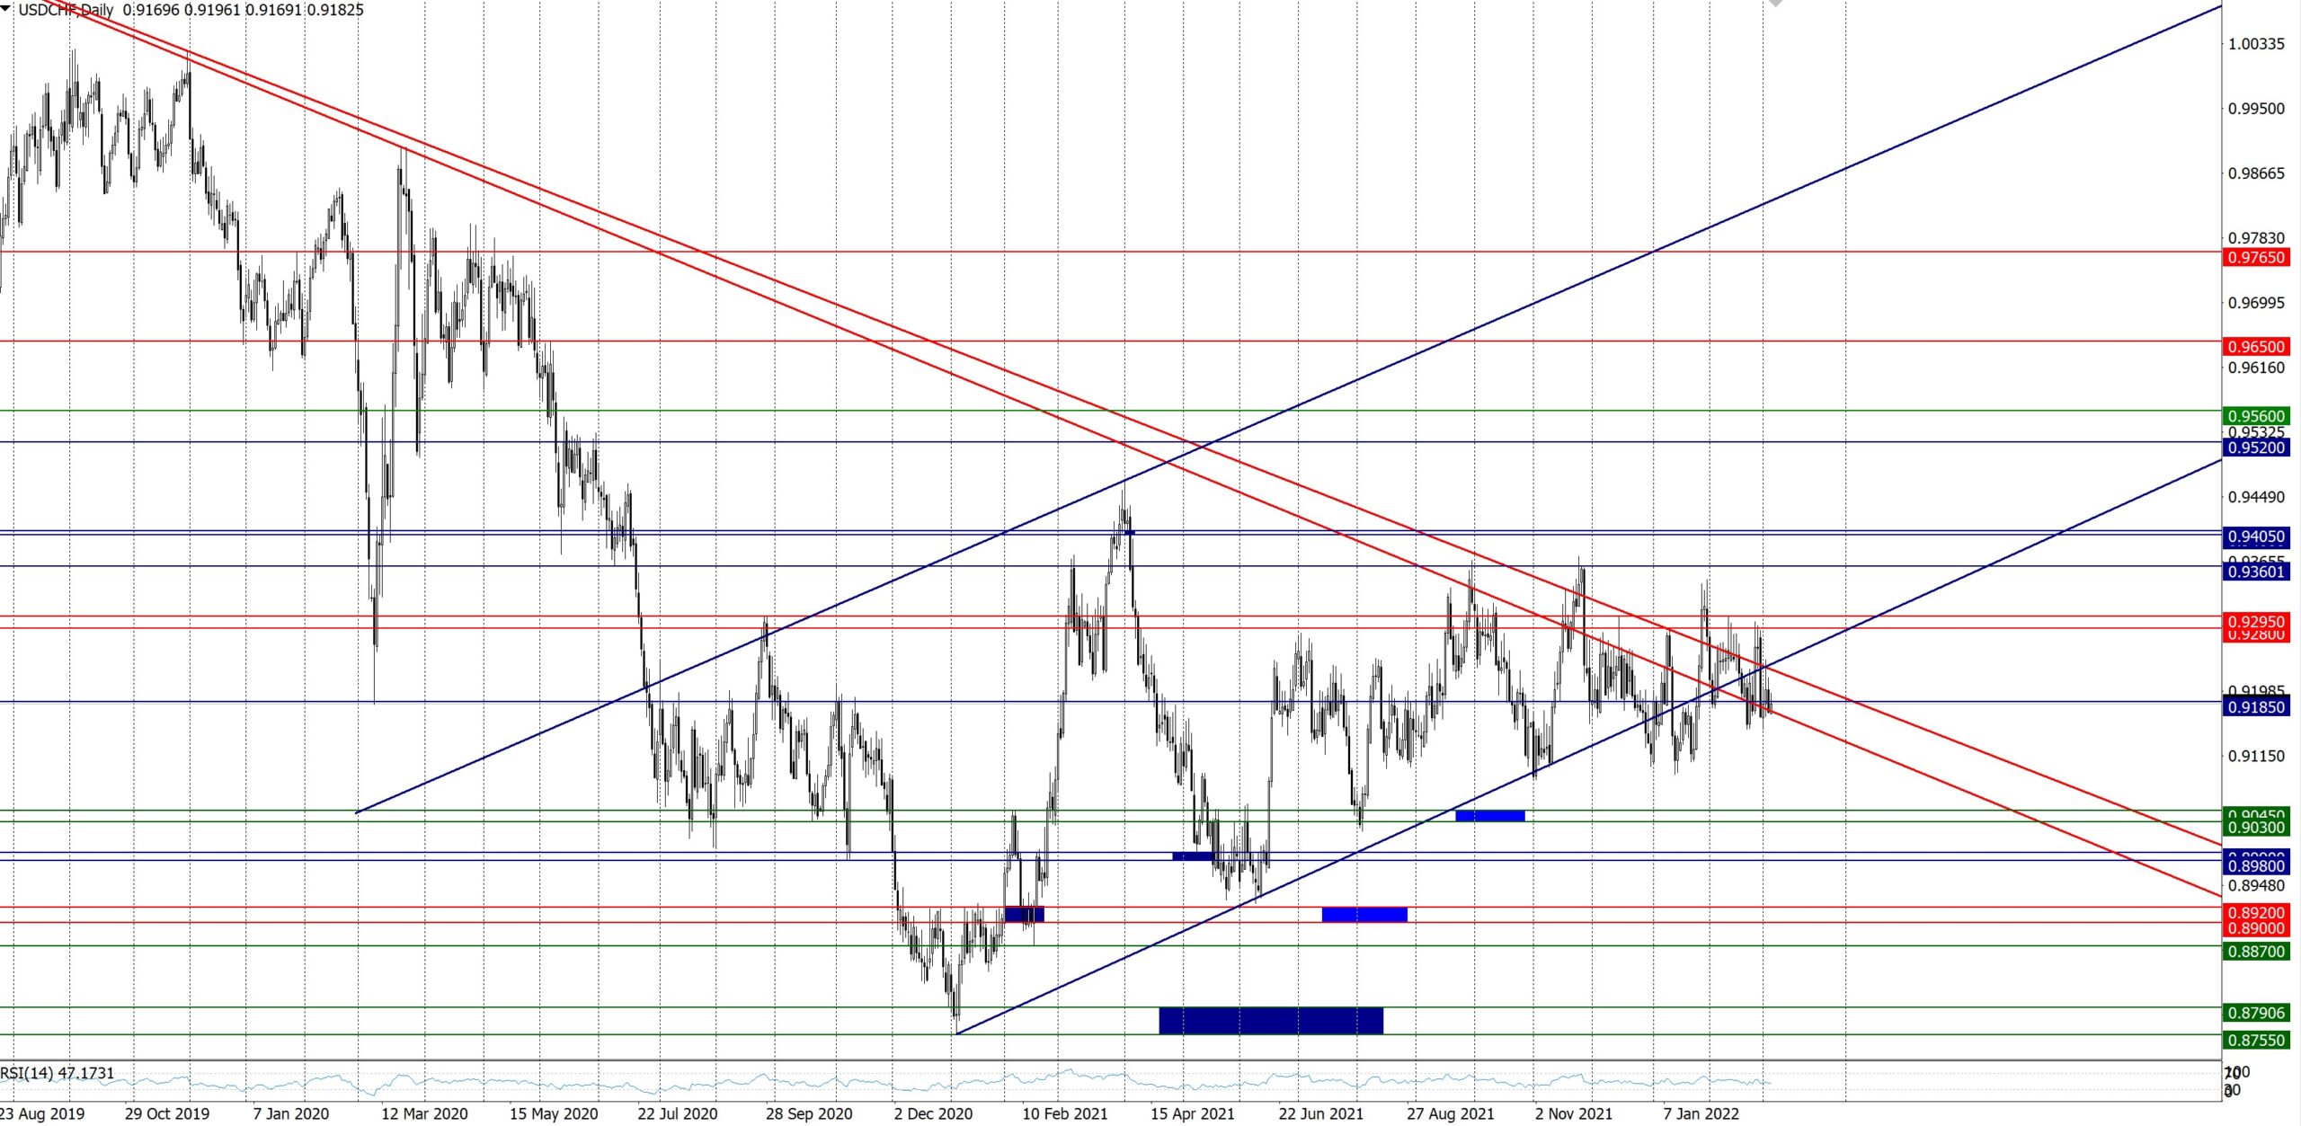Select the bright blue rectangle near 0.89200
Viewport: 2301px width, 1126px height.
[x=1364, y=915]
